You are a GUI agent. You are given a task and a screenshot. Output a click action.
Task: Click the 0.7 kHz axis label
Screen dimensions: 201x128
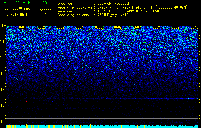click(2, 106)
